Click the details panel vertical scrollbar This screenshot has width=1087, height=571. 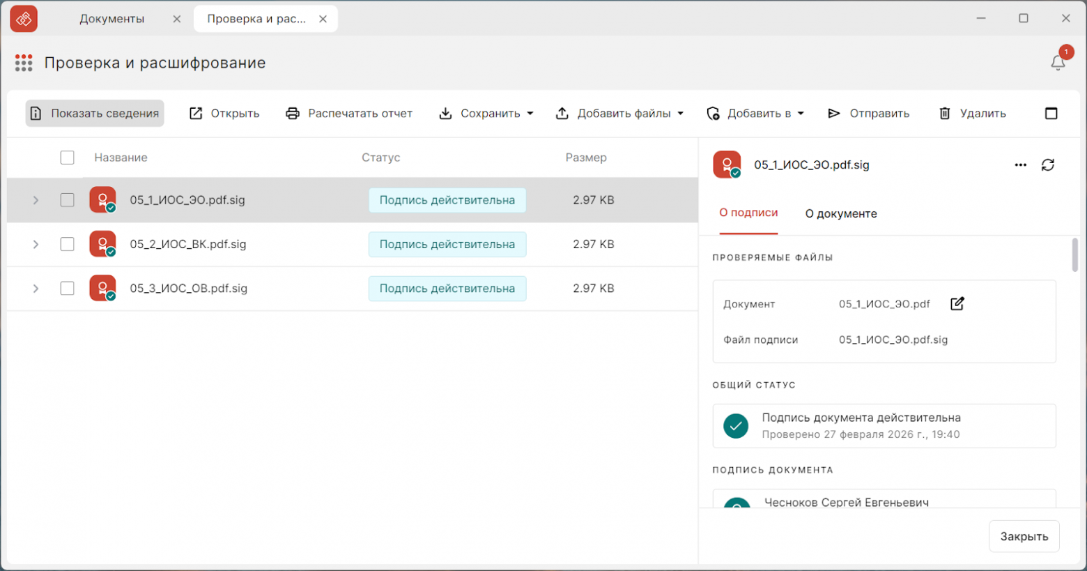pyautogui.click(x=1074, y=255)
